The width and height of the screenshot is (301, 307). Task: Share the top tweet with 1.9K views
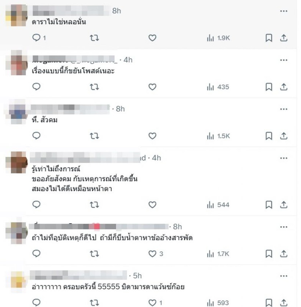point(284,38)
